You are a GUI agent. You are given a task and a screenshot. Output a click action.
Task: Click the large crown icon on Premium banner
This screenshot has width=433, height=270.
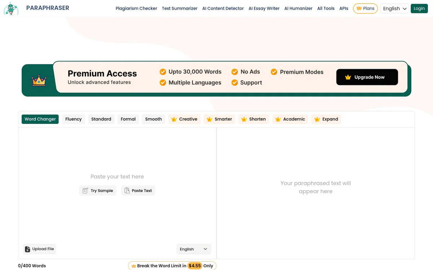[39, 80]
